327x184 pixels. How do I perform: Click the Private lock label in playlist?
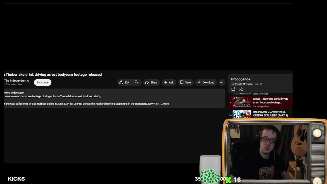tap(237, 84)
